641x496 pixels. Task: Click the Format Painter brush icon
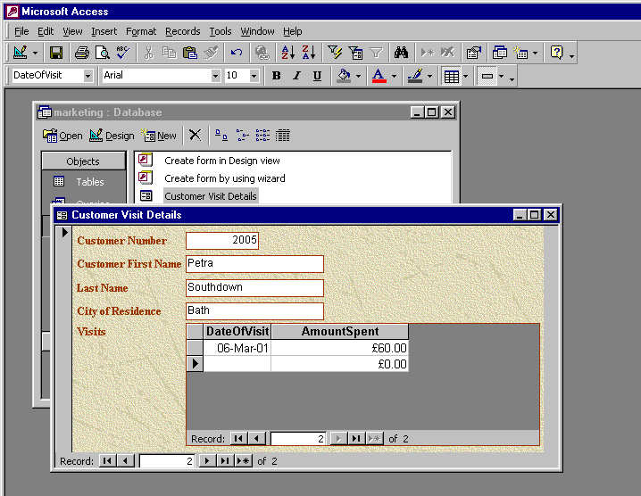(211, 53)
